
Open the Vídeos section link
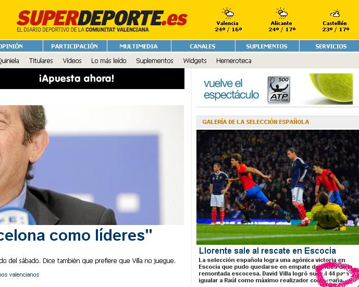tap(72, 60)
